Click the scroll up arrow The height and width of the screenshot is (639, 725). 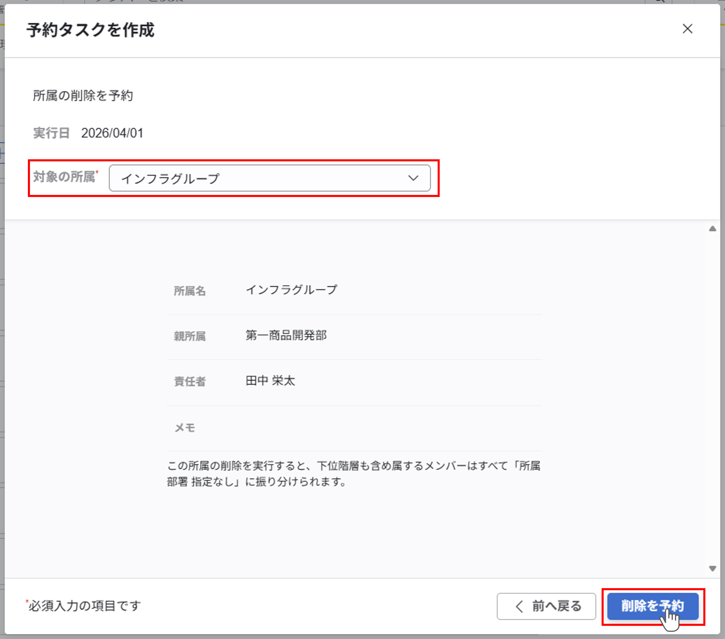(x=712, y=229)
